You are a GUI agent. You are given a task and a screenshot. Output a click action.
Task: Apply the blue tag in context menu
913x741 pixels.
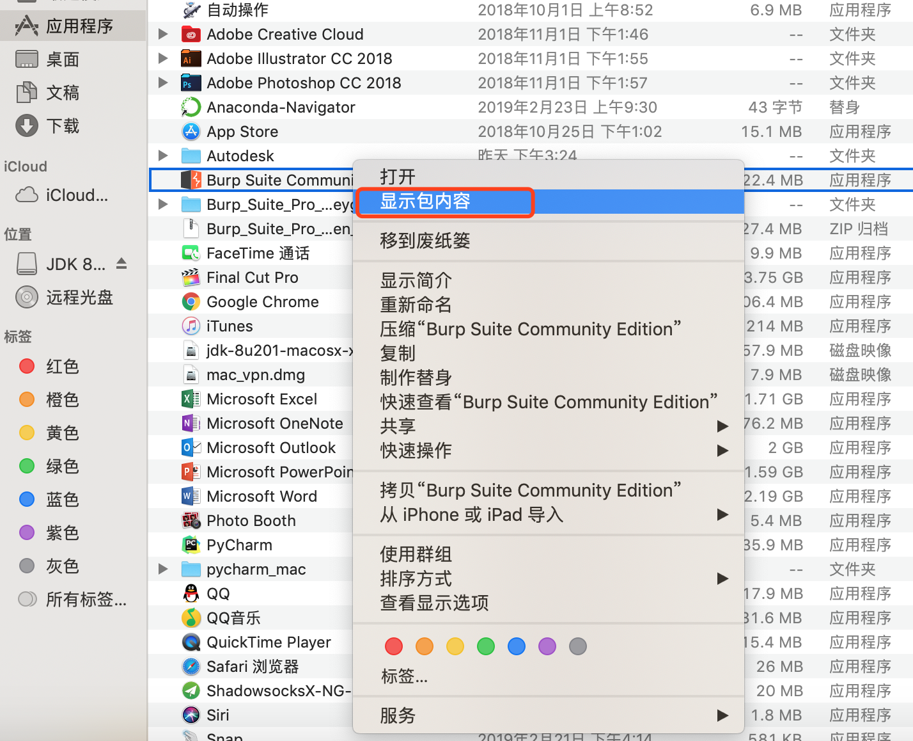tap(517, 646)
